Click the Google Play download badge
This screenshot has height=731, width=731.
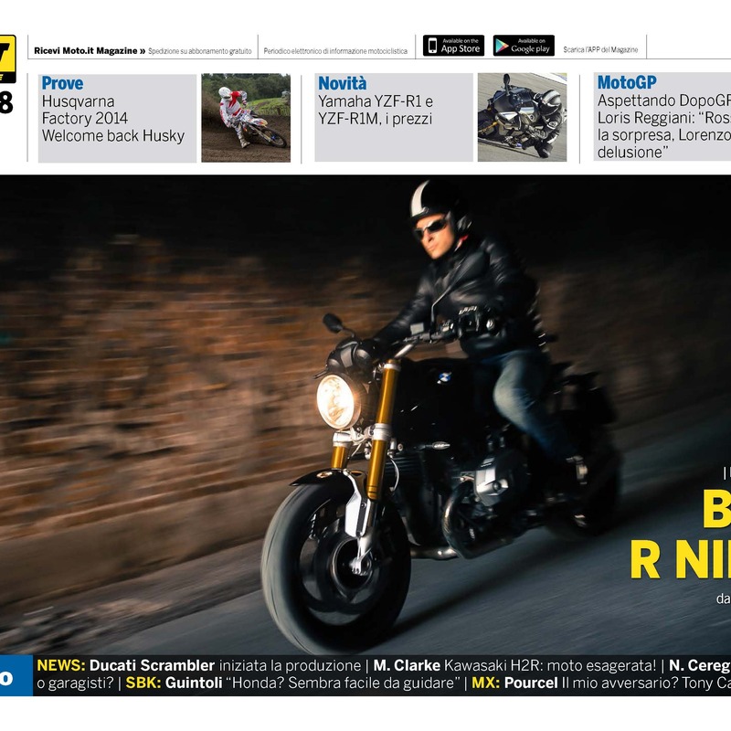[x=524, y=46]
